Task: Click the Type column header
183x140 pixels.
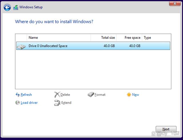Action: pos(156,38)
